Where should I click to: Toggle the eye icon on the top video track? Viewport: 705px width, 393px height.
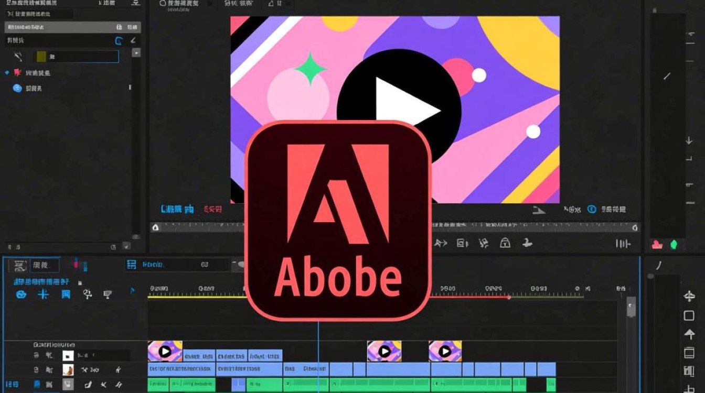click(x=36, y=356)
